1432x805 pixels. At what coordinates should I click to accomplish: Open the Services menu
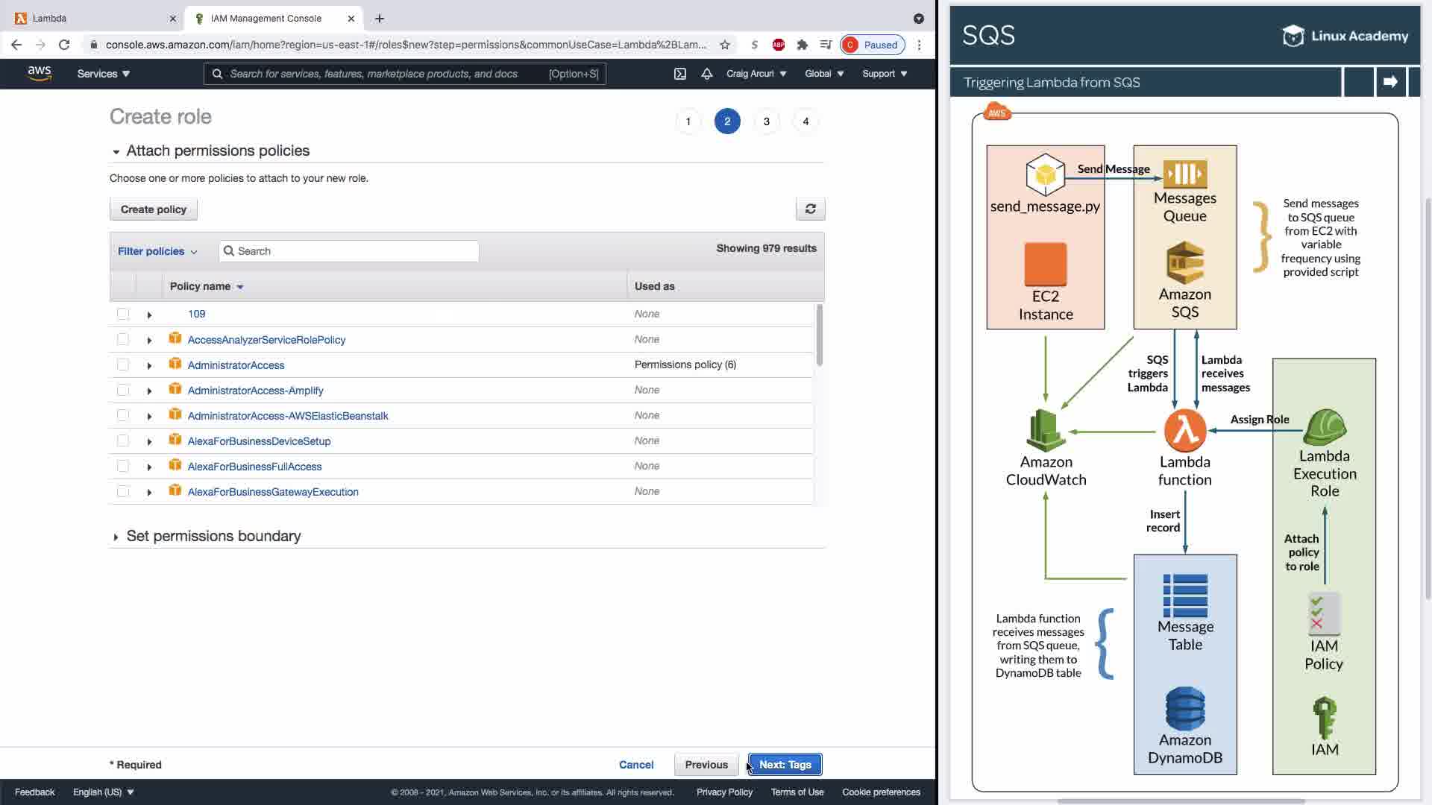(x=103, y=74)
